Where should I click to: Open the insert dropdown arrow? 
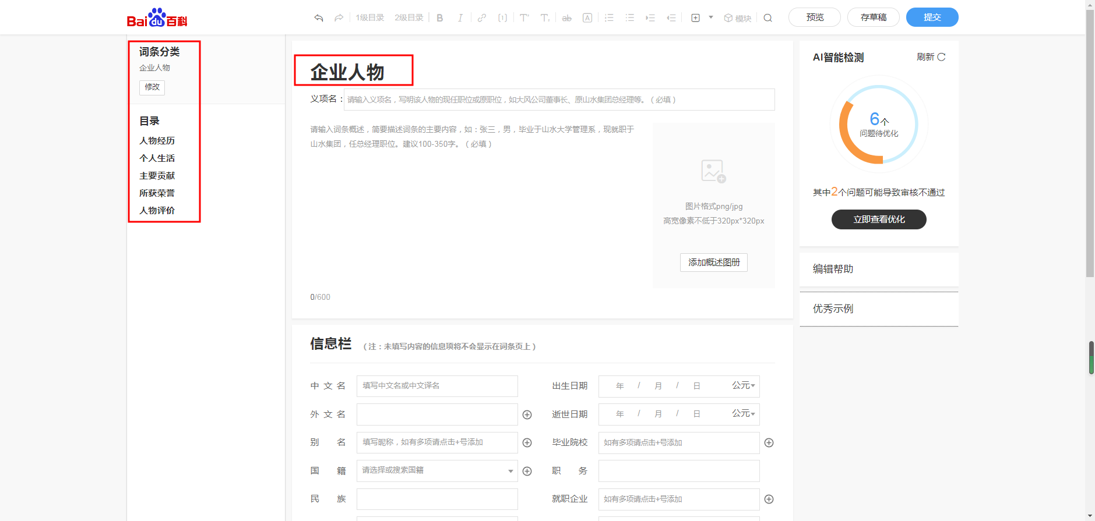[711, 17]
